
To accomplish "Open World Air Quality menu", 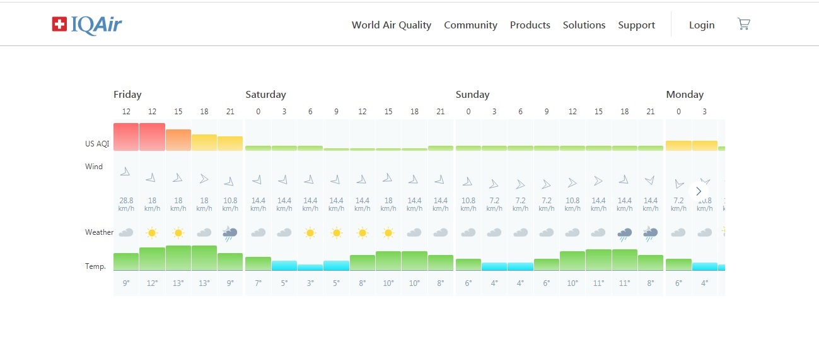I will pos(391,25).
